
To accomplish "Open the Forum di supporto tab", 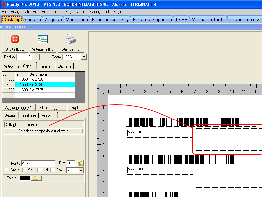I will 152,20.
